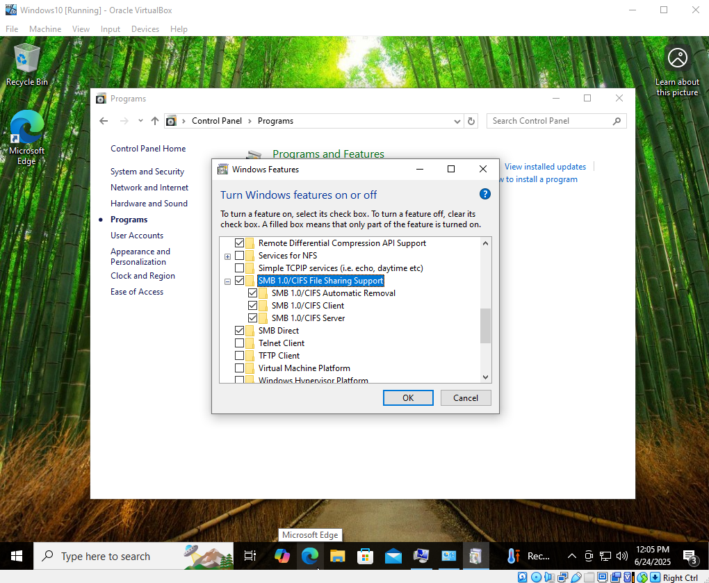Open the notification center icon
This screenshot has height=583, width=709.
690,557
